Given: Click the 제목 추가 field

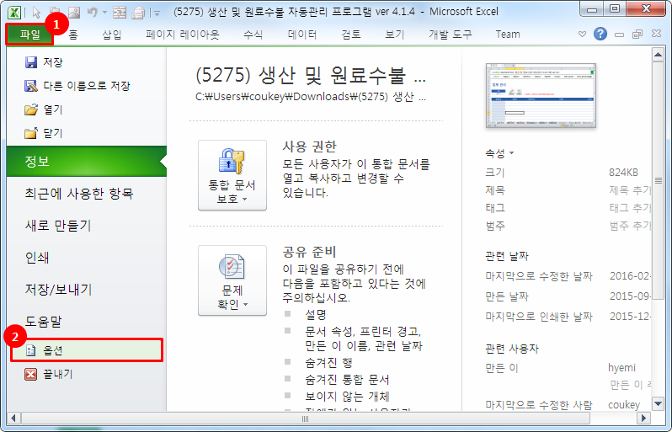Looking at the screenshot, I should pos(630,189).
